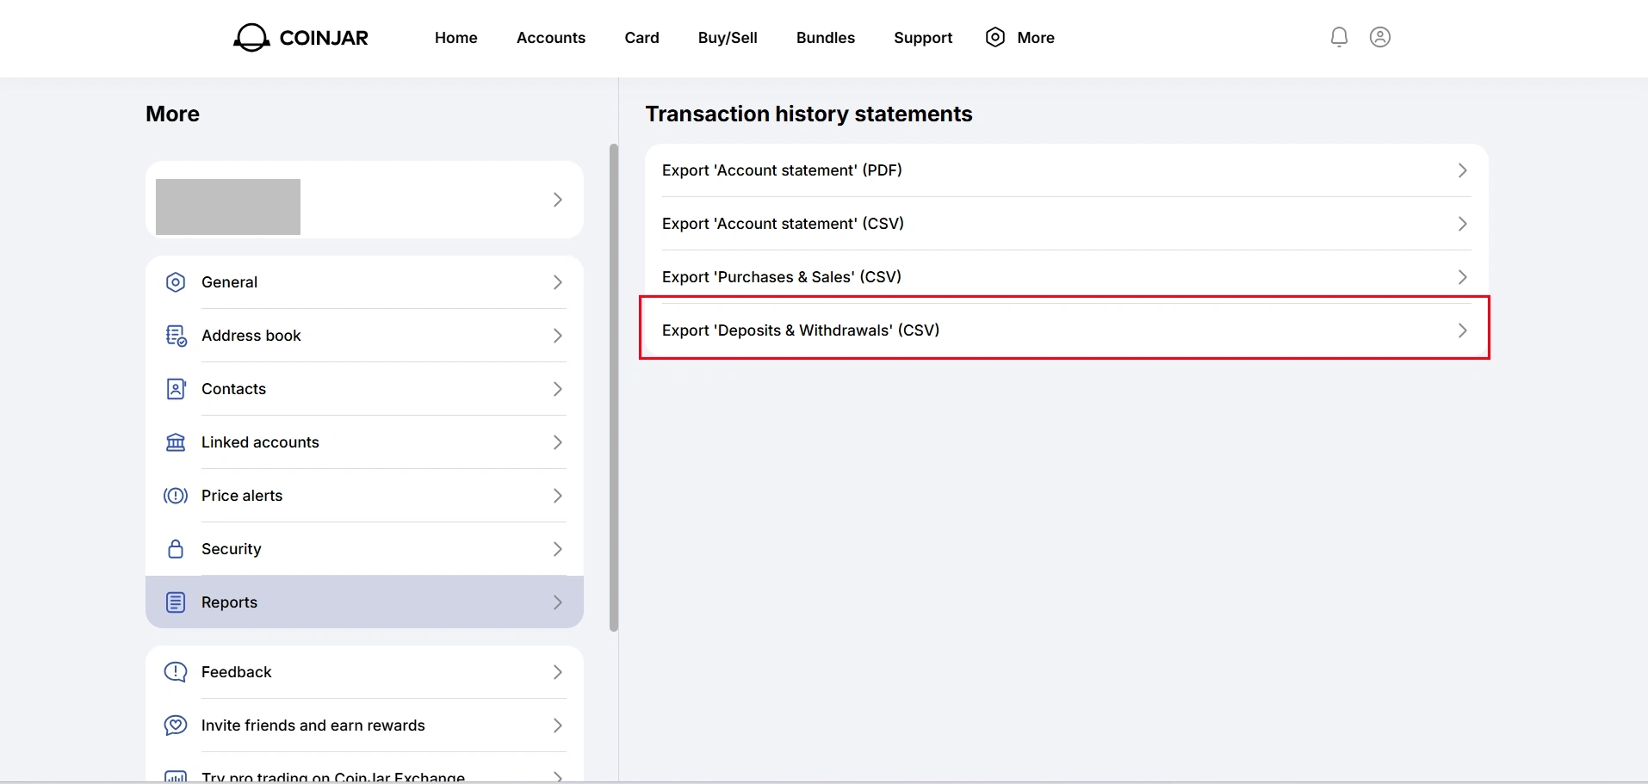
Task: Click chevron for Purchases & Sales export
Action: click(x=1463, y=277)
